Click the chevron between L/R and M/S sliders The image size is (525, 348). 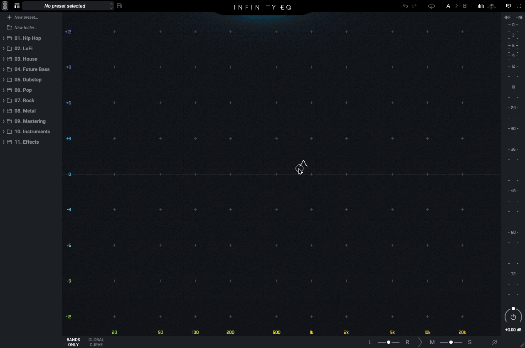(420, 342)
